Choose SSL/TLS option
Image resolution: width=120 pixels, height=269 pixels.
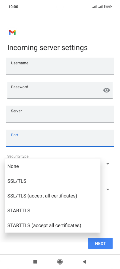pyautogui.click(x=53, y=181)
